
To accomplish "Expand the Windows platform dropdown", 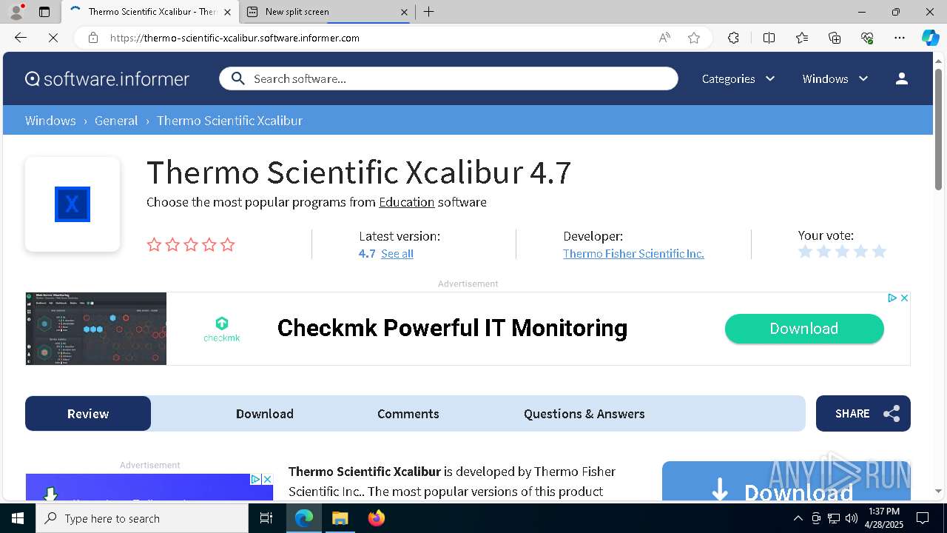I will coord(835,78).
